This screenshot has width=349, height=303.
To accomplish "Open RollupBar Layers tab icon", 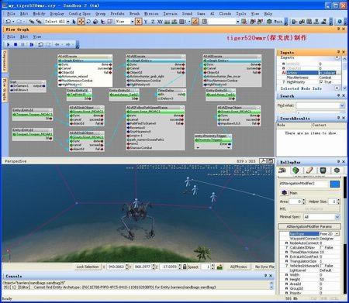I will tap(337, 170).
